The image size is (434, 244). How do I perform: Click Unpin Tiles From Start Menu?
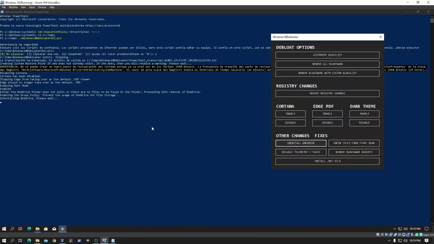pos(354,143)
